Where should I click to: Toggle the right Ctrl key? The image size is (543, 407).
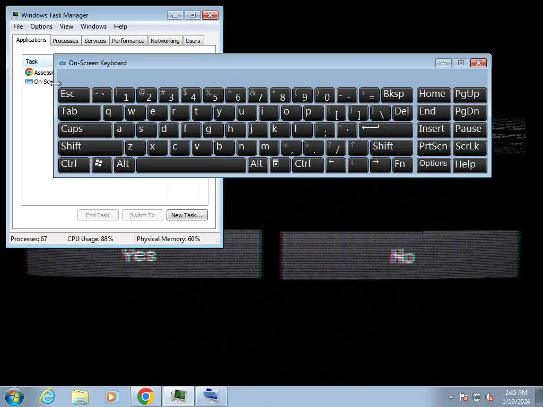point(308,165)
